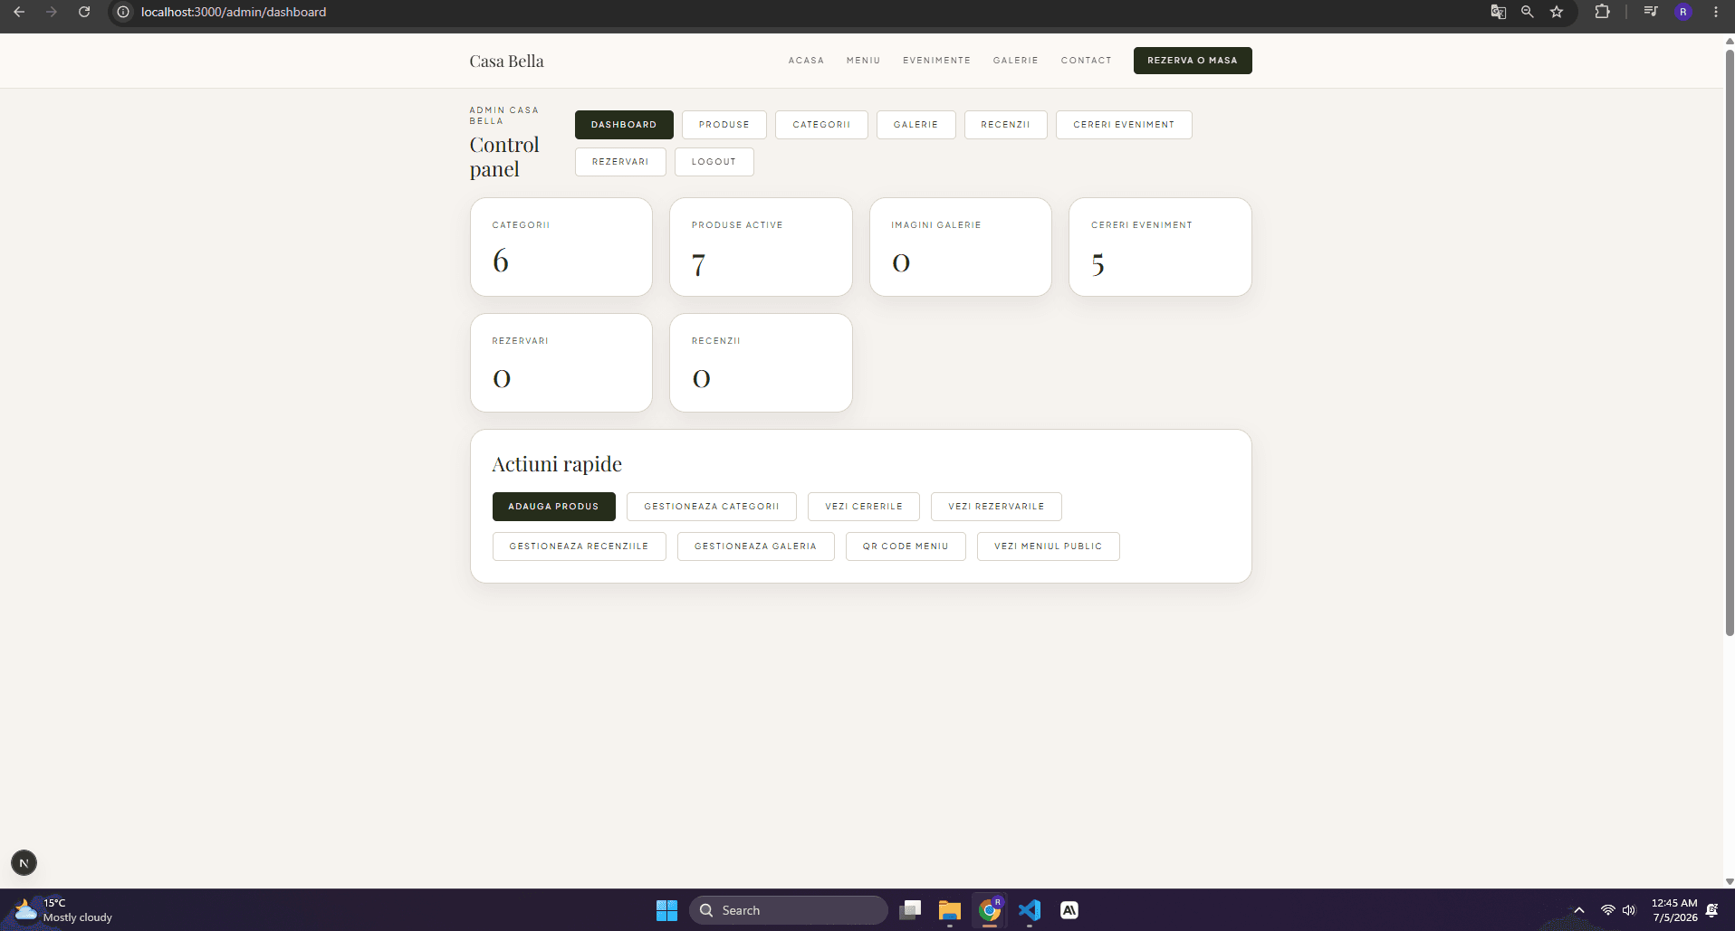1735x931 pixels.
Task: Open the Casa Bella logo link
Action: coord(506,61)
